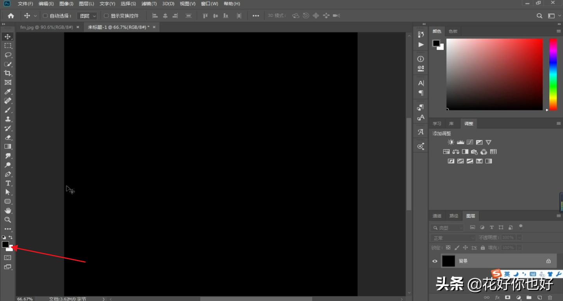The image size is (563, 301).
Task: Expand the 类型 layer filter dropdown
Action: pos(448,228)
